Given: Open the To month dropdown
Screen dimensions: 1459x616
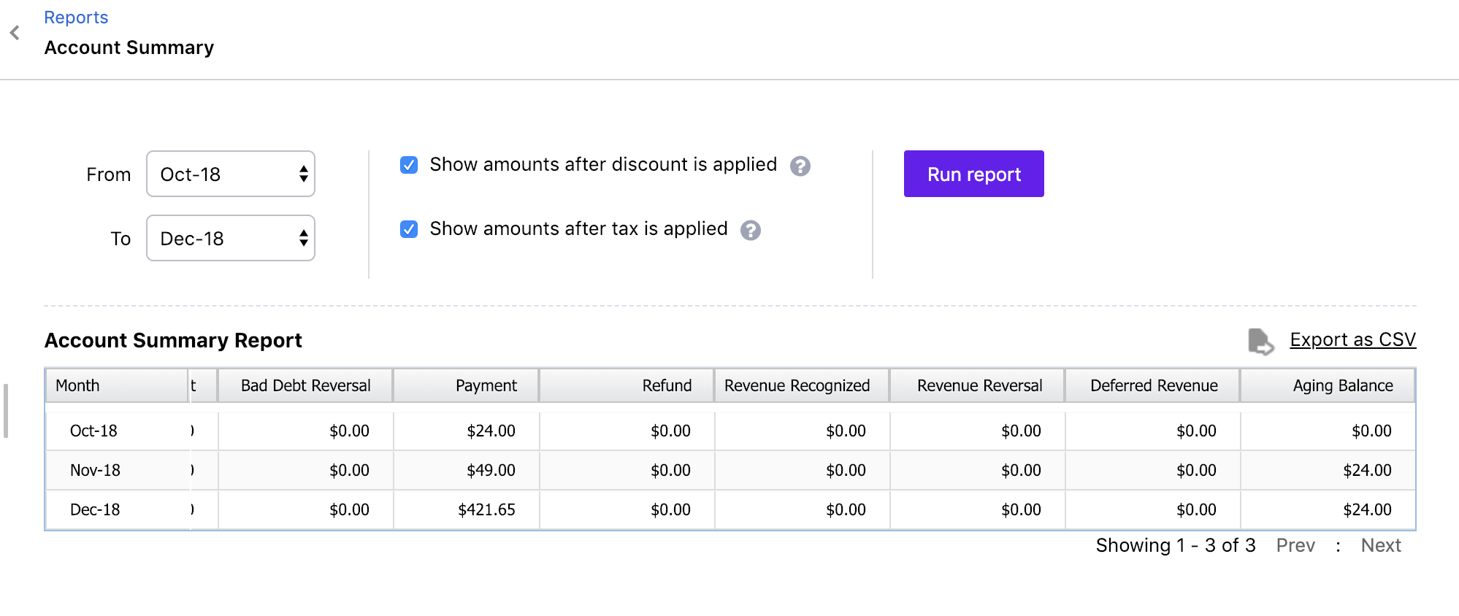Looking at the screenshot, I should click(231, 238).
